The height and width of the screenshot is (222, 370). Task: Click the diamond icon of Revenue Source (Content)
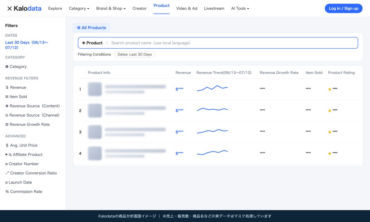coord(7,106)
